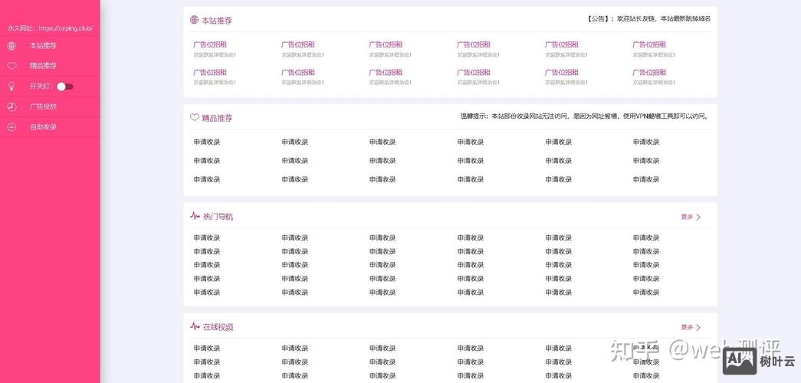Click the globe icon beside sidebar 本站推荐
801x383 pixels.
tap(11, 46)
